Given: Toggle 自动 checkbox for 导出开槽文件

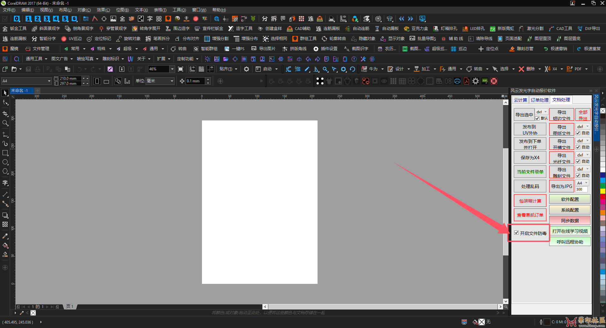Looking at the screenshot, I should pos(578,147).
